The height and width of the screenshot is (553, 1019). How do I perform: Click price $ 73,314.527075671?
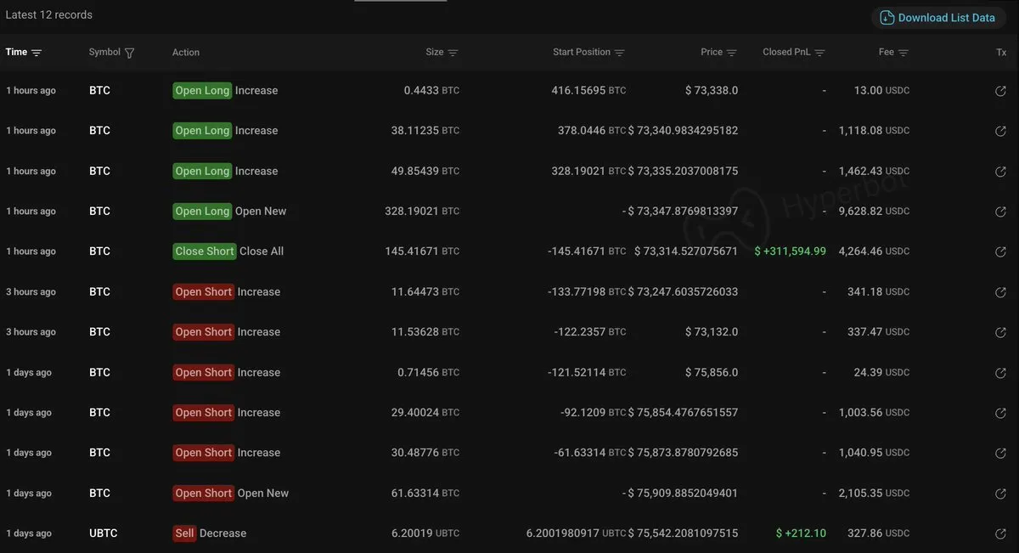tap(686, 251)
